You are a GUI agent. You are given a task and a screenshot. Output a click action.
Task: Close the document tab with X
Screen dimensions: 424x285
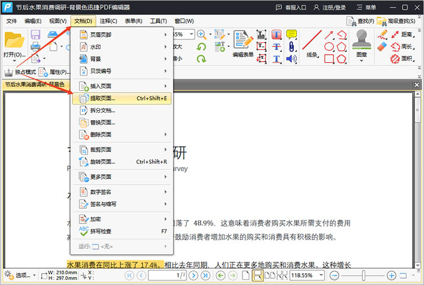417,85
